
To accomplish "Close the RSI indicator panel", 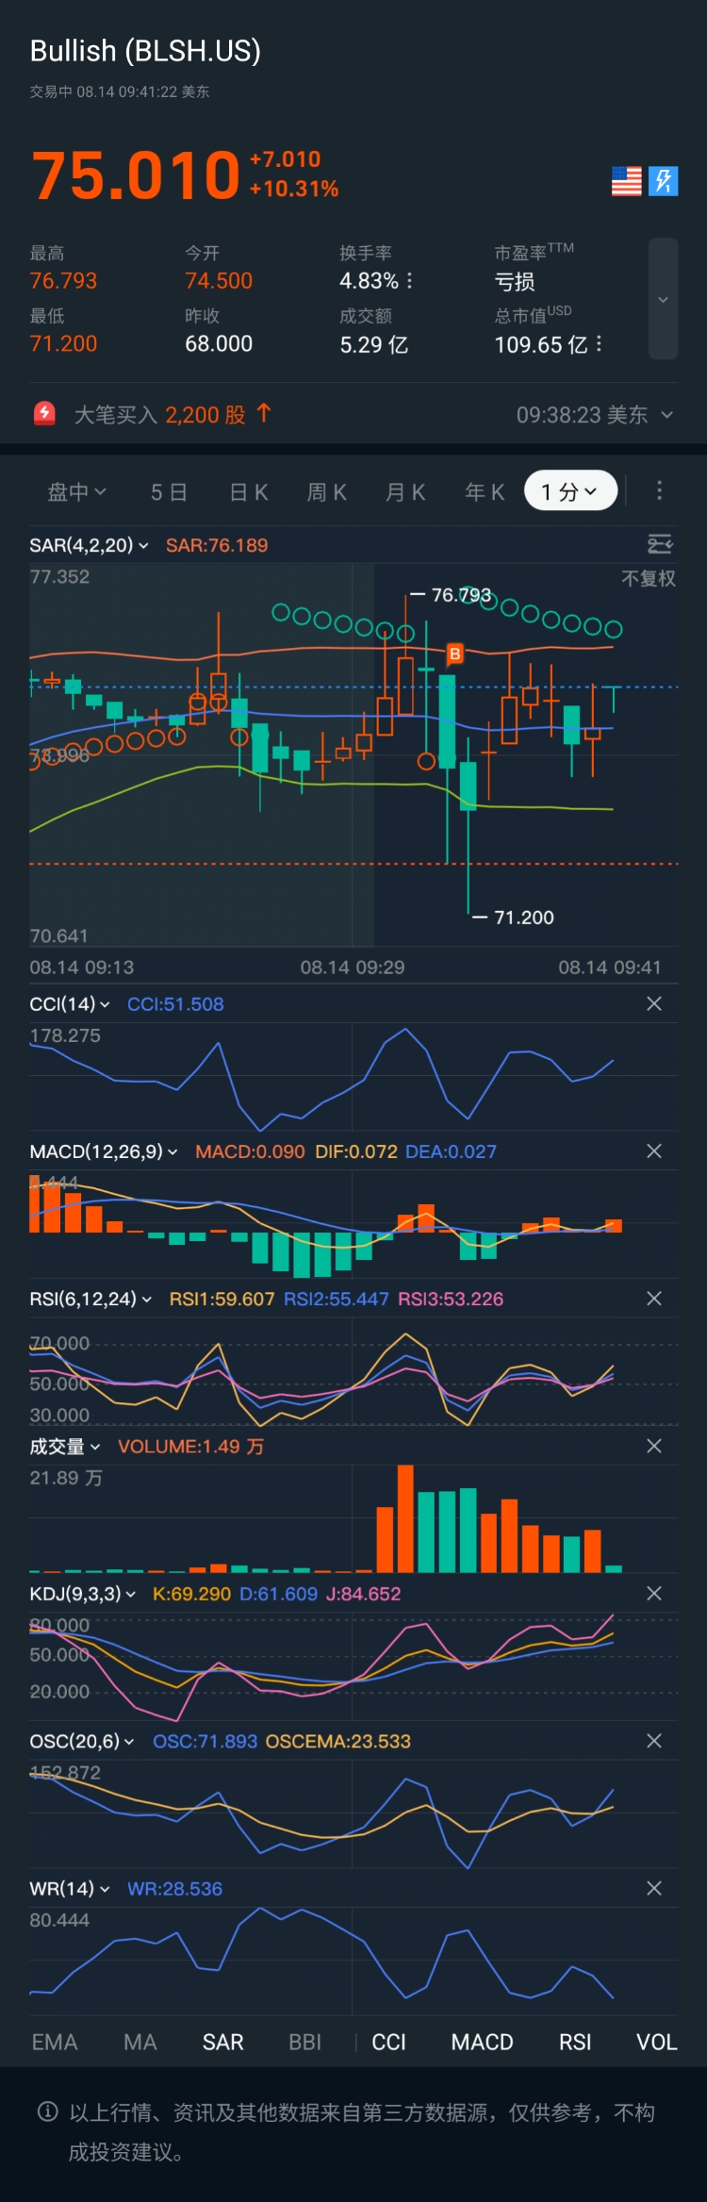I will click(654, 1299).
